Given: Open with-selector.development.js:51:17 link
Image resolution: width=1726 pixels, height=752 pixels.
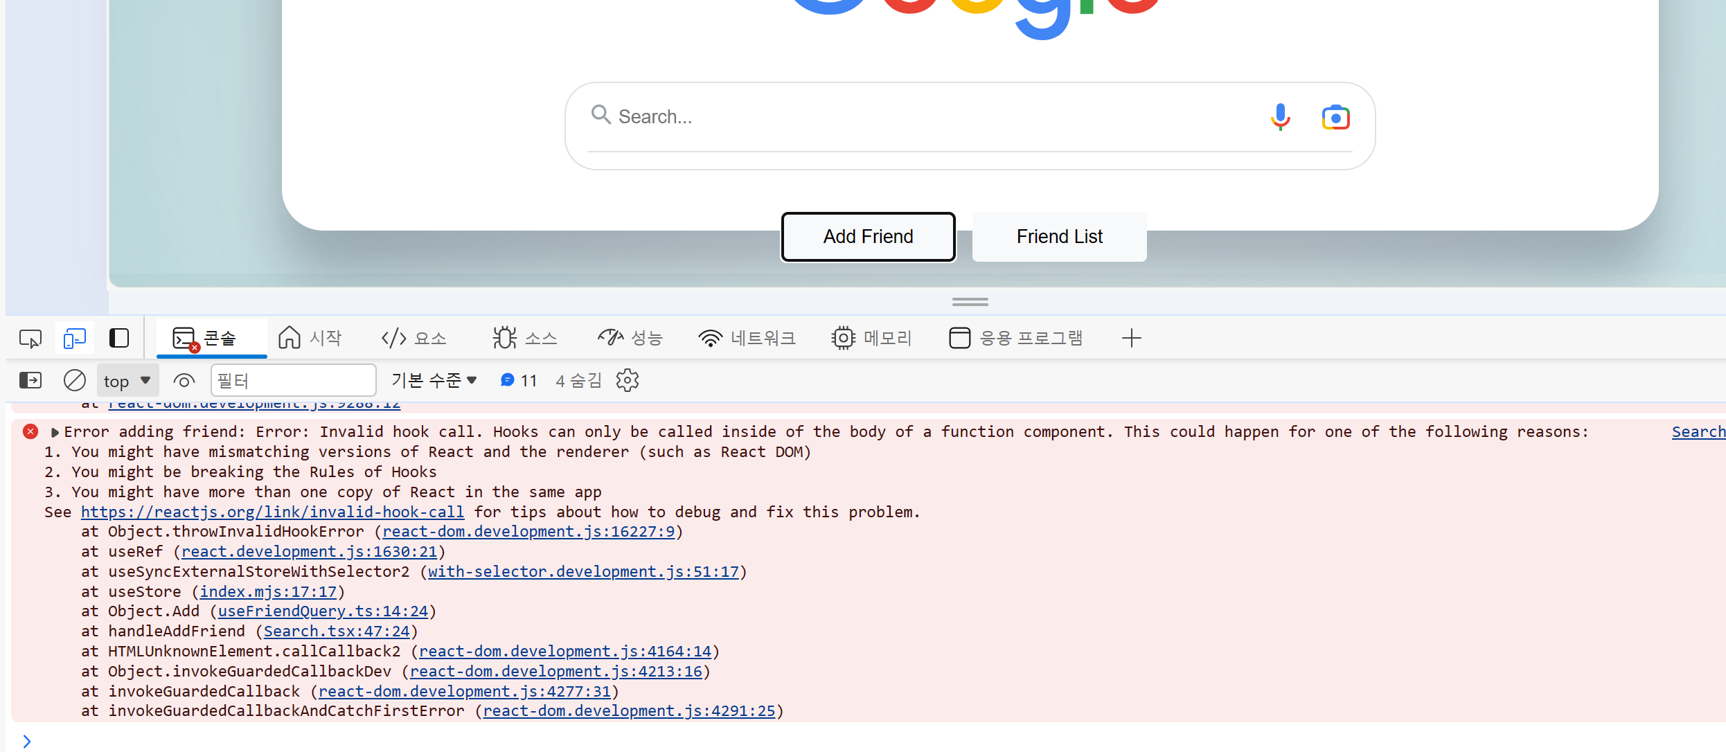Looking at the screenshot, I should tap(583, 572).
